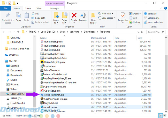Click Select all in ribbon
168x118 pixels.
[152, 14]
